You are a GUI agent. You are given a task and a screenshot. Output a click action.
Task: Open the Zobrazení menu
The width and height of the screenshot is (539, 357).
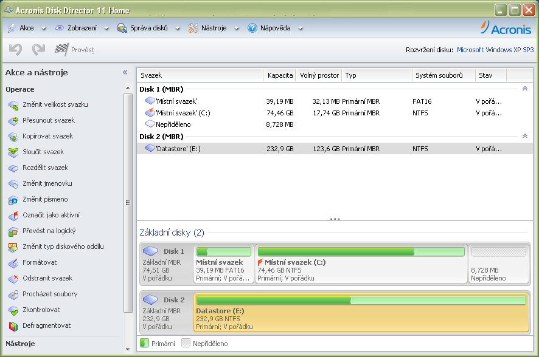click(82, 28)
